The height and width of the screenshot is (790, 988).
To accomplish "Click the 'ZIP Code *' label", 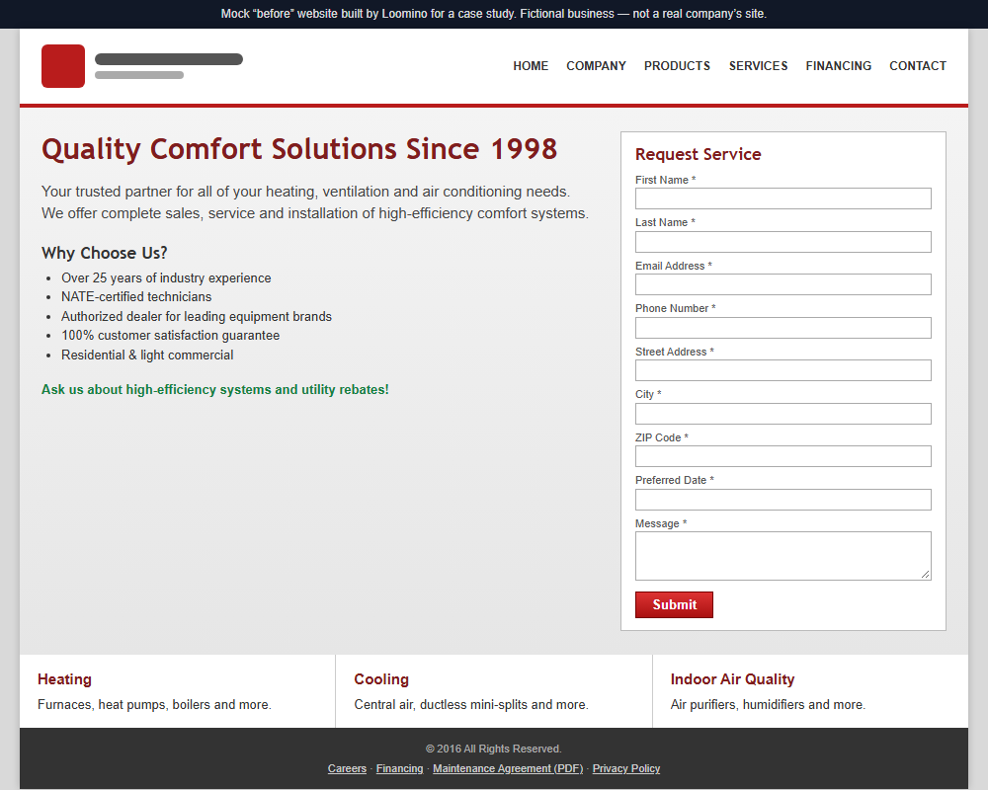I will click(x=662, y=437).
